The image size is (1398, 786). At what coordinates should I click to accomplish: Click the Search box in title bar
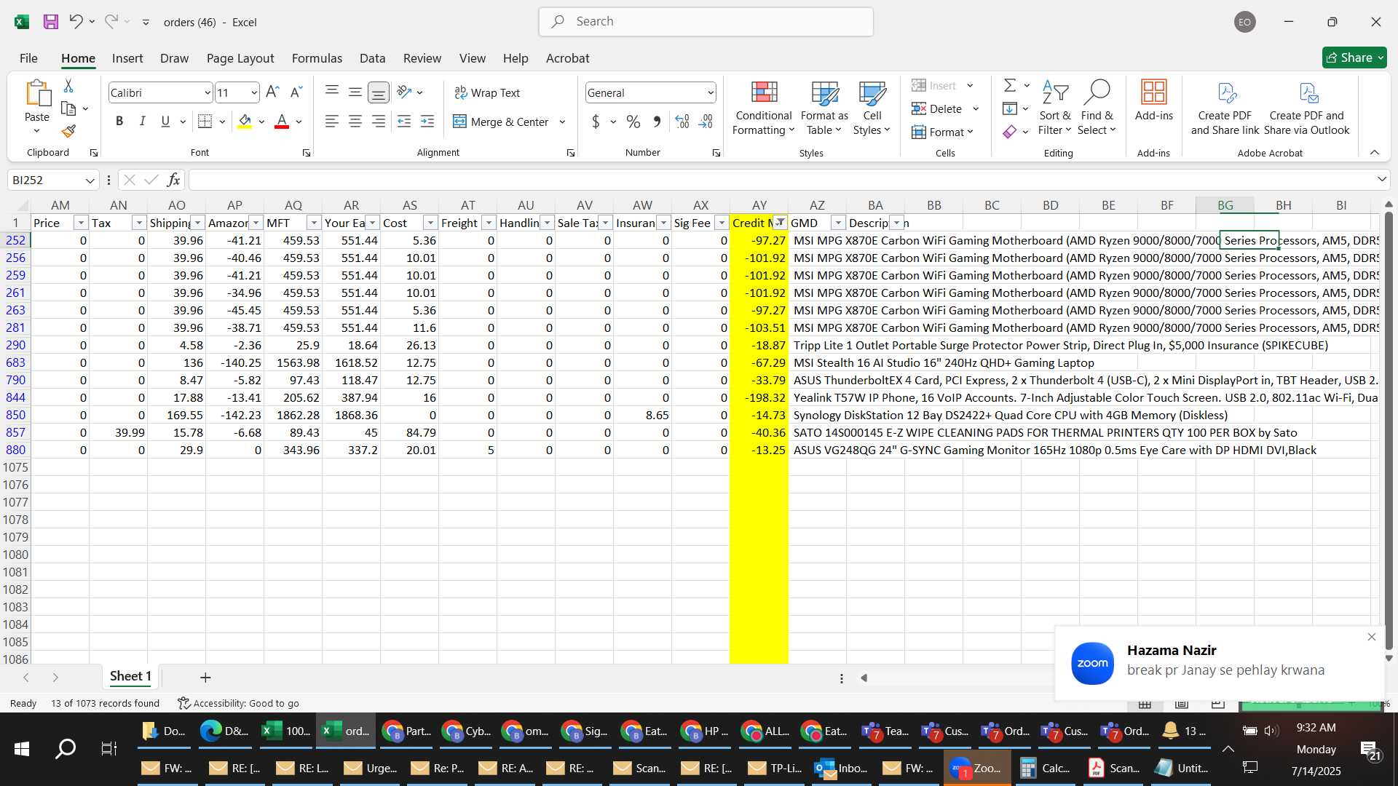pos(706,22)
